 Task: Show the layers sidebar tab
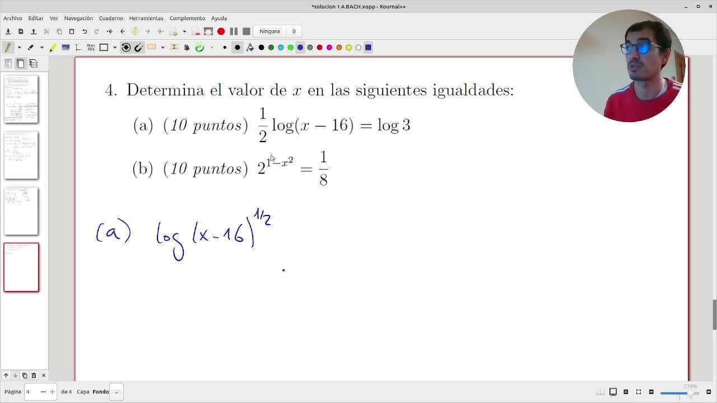(x=34, y=64)
